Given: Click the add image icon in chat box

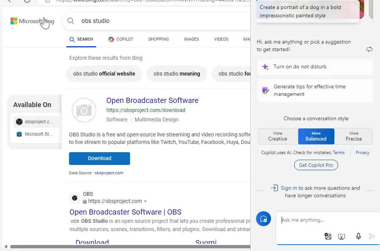Looking at the screenshot, I should point(328,236).
